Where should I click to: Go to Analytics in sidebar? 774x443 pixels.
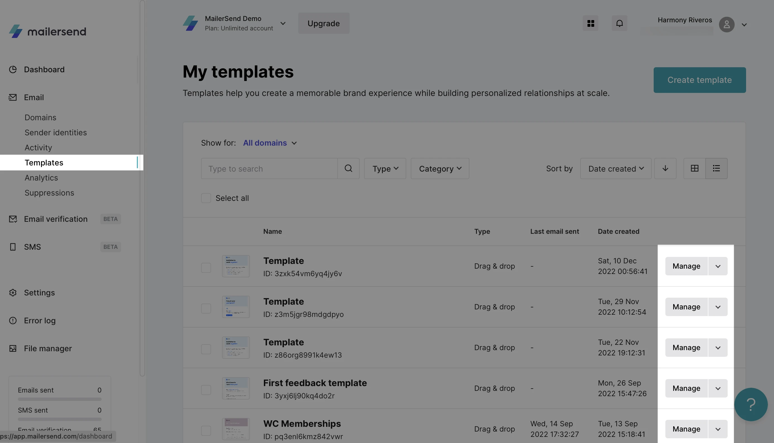tap(41, 178)
